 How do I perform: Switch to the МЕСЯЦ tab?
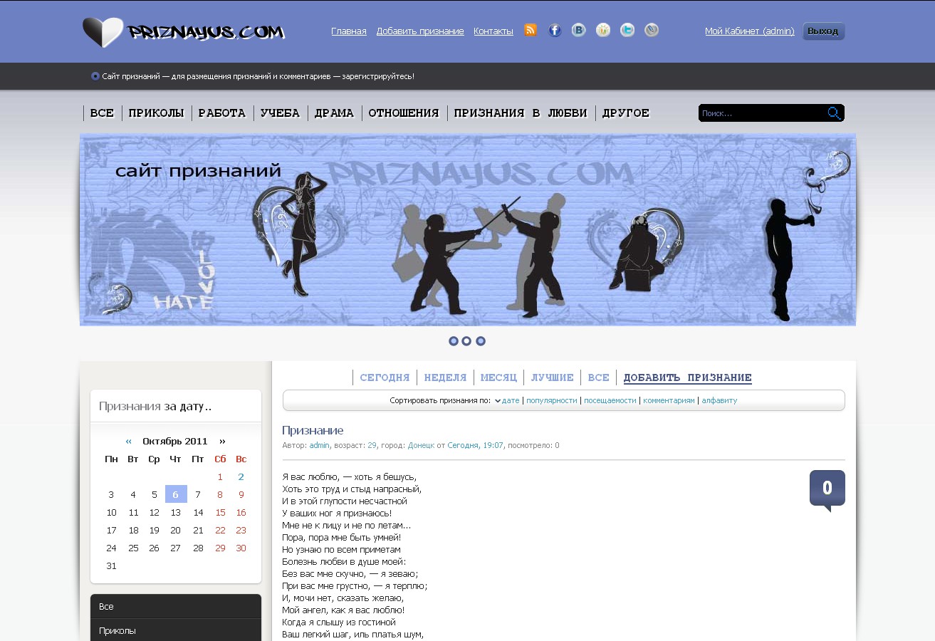(x=498, y=377)
